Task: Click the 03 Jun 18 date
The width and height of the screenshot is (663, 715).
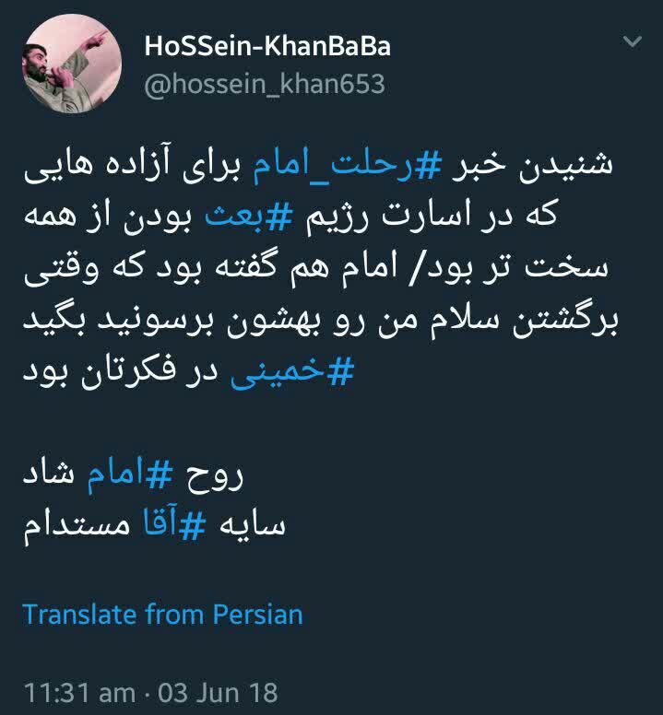Action: tap(219, 693)
